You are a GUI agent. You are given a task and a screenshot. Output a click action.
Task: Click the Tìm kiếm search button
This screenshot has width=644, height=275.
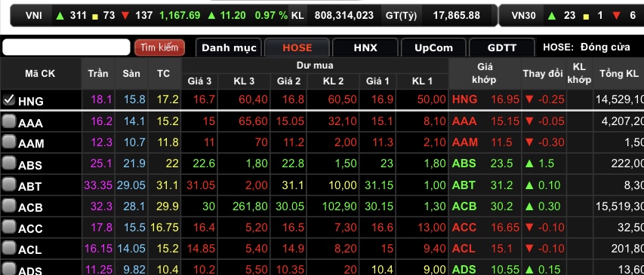[159, 47]
